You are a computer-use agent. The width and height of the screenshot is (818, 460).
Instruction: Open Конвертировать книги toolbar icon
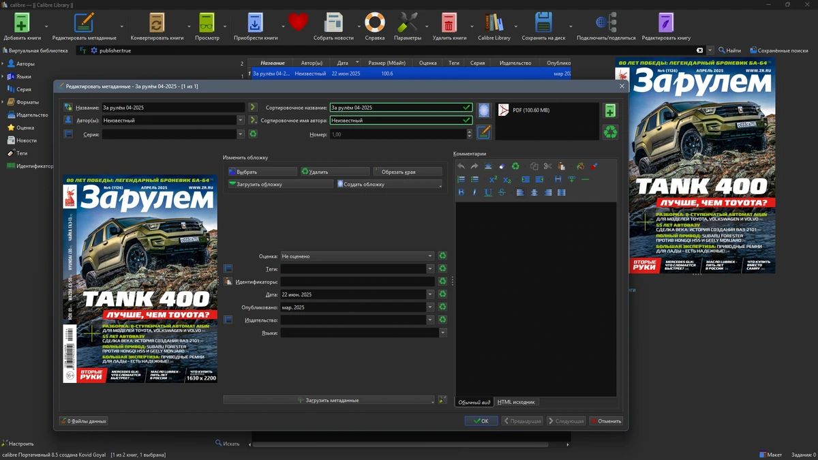[157, 22]
